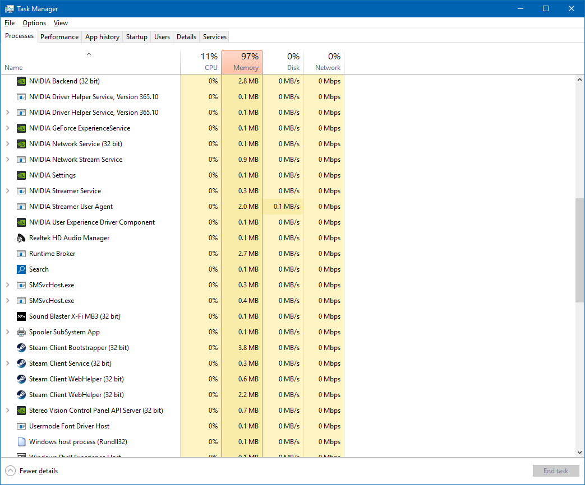
Task: Switch to the Startup tab
Action: (136, 37)
